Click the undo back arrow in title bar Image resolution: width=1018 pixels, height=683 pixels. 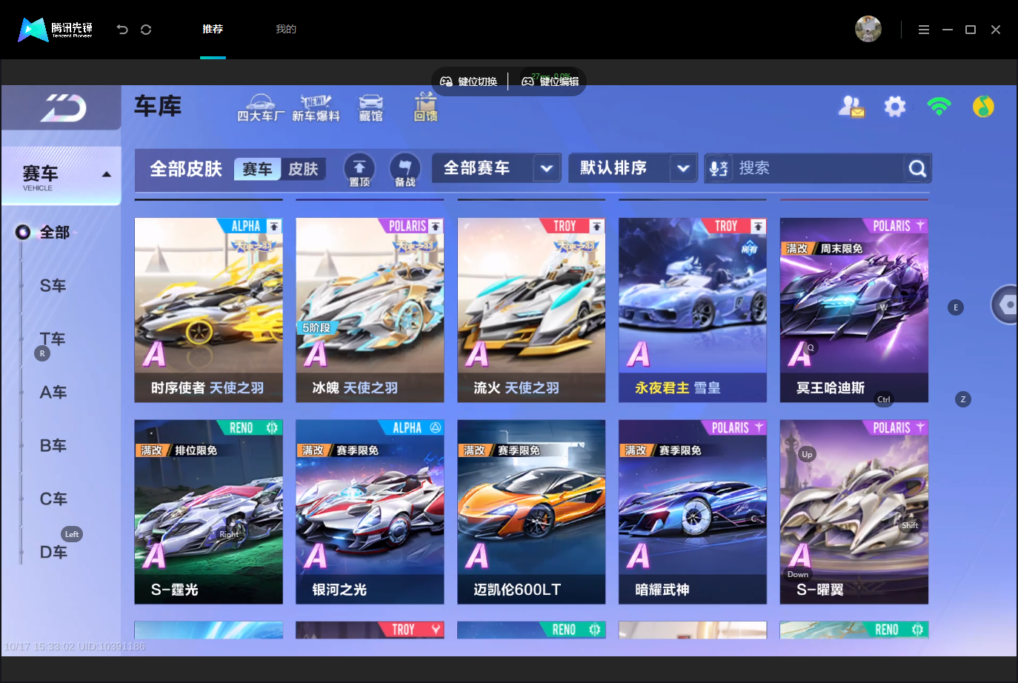coord(122,30)
